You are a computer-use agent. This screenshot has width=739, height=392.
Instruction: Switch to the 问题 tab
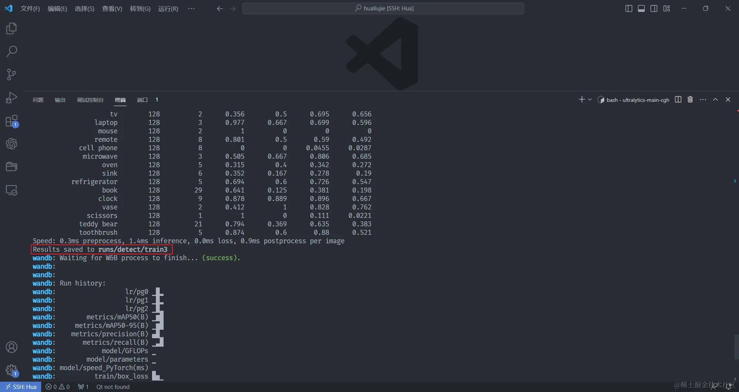pos(38,100)
